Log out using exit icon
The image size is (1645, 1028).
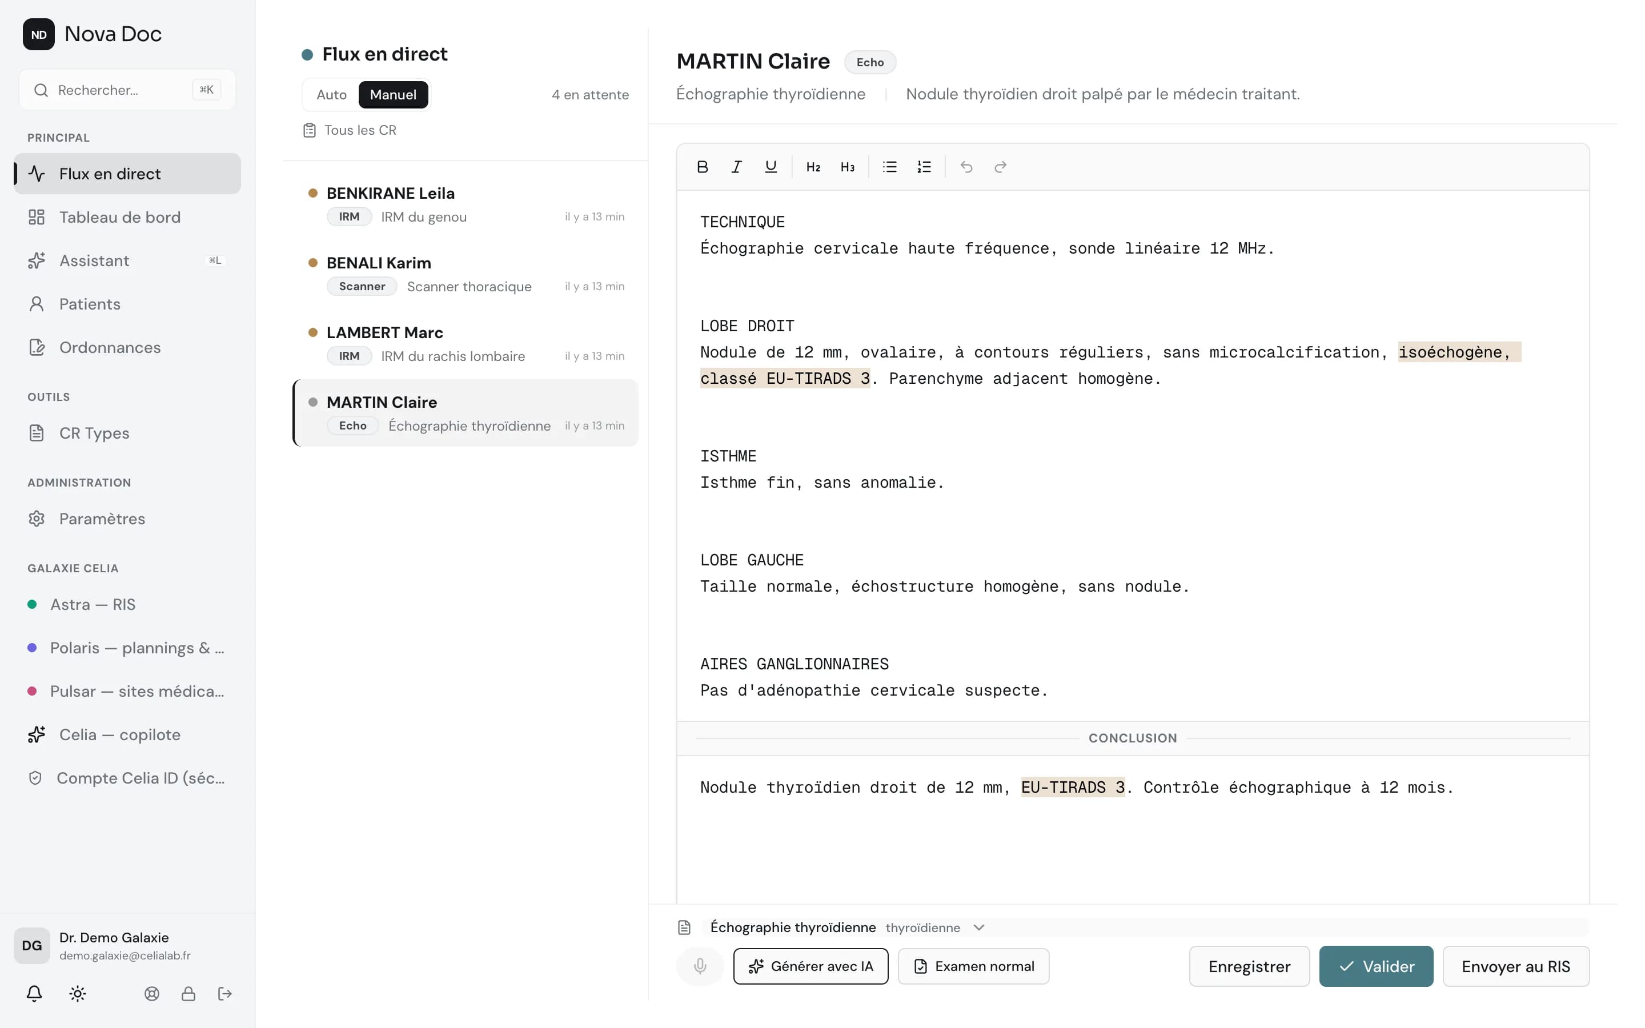(x=225, y=994)
